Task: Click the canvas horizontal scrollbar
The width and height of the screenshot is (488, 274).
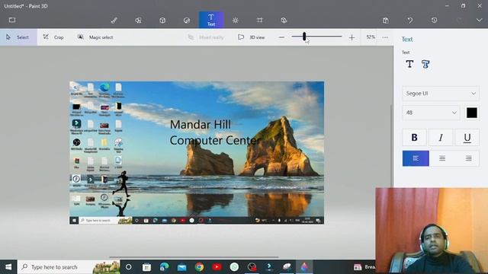Action: click(x=194, y=257)
